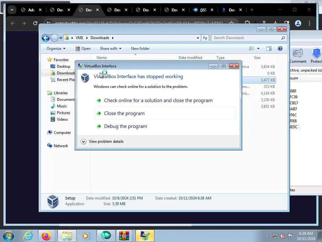
Task: Close the program via error dialog
Action: pyautogui.click(x=165, y=113)
